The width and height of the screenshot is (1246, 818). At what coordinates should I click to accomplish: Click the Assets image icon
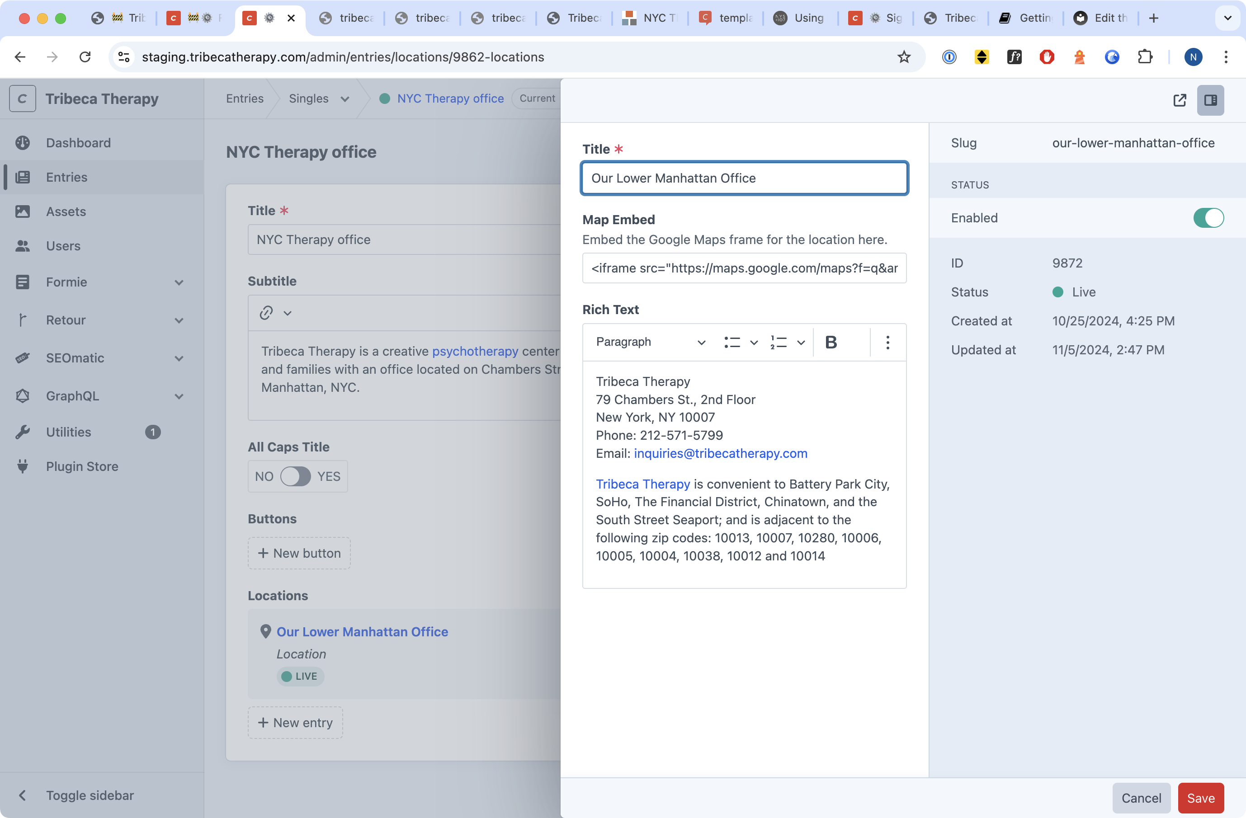coord(23,212)
